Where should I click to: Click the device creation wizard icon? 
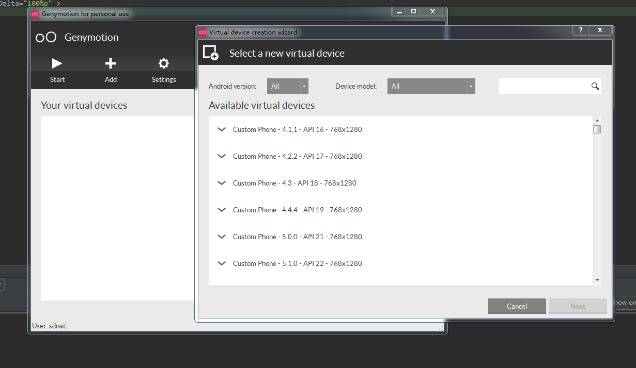click(x=210, y=52)
